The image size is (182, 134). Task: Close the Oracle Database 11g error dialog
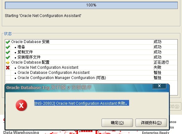(x=159, y=86)
